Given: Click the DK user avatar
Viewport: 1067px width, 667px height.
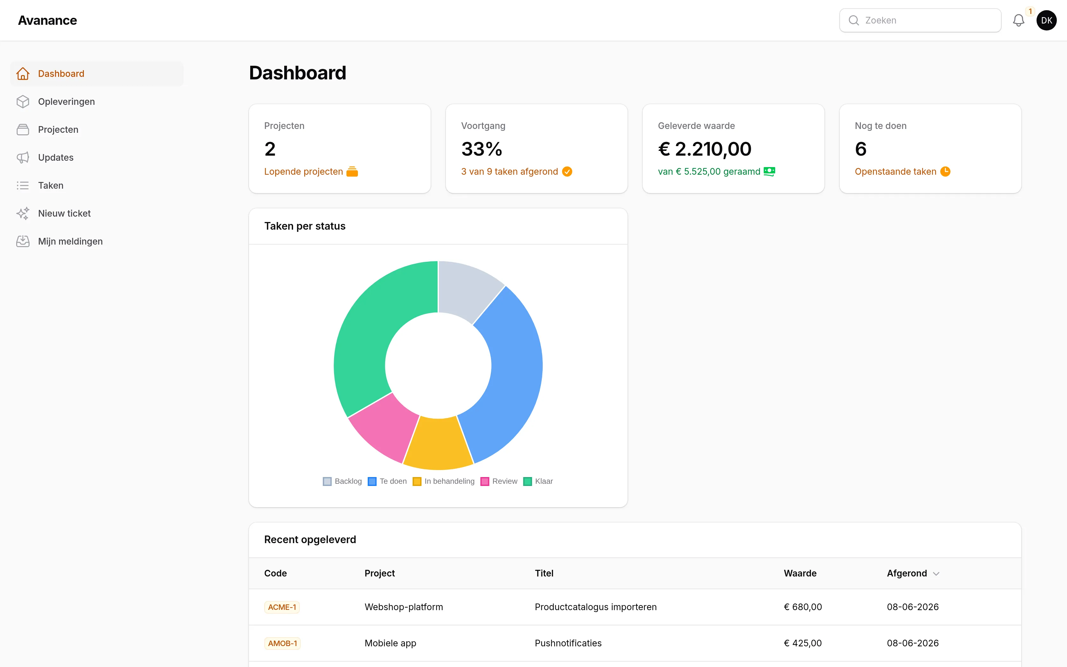Looking at the screenshot, I should 1046,20.
